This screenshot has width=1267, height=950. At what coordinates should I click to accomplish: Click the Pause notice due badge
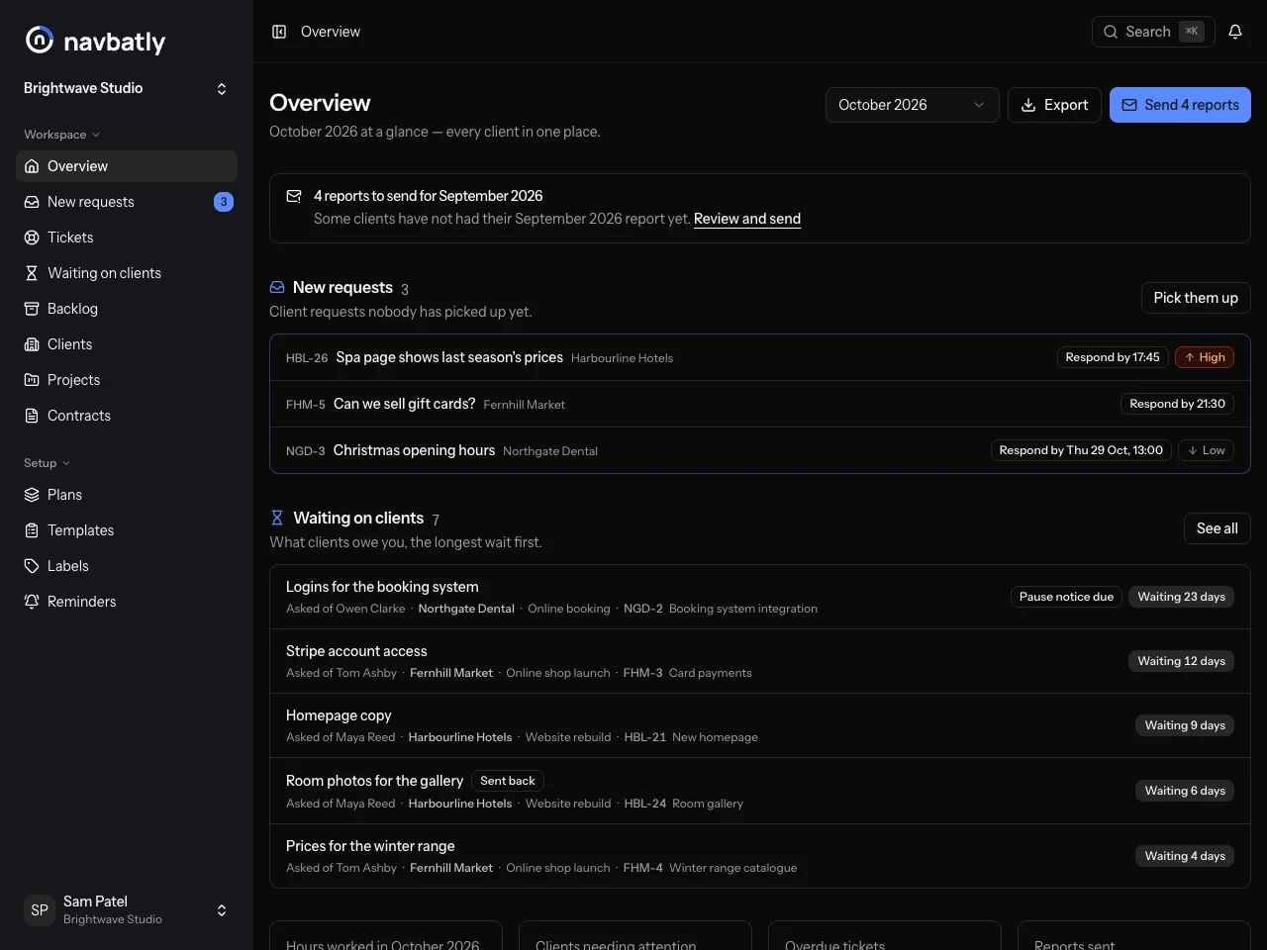tap(1066, 597)
